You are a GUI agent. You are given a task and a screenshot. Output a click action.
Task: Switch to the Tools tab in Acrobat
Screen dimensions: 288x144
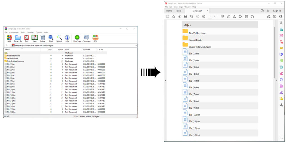click(x=179, y=11)
